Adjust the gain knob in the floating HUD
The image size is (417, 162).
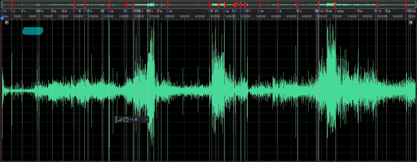(126, 119)
